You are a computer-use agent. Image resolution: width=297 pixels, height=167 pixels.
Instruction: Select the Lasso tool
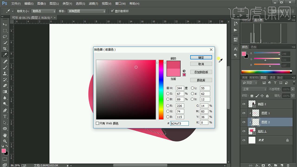tap(5, 37)
